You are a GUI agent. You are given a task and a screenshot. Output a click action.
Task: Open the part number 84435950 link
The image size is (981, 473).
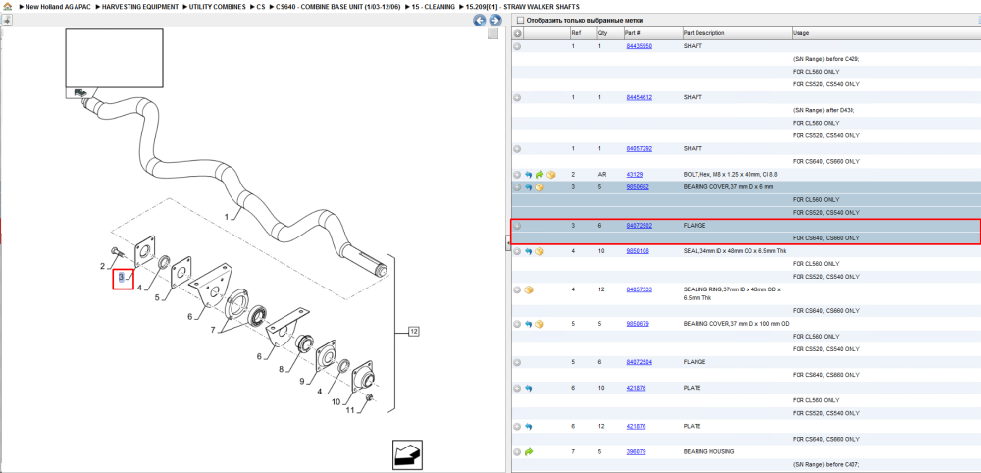pyautogui.click(x=640, y=46)
